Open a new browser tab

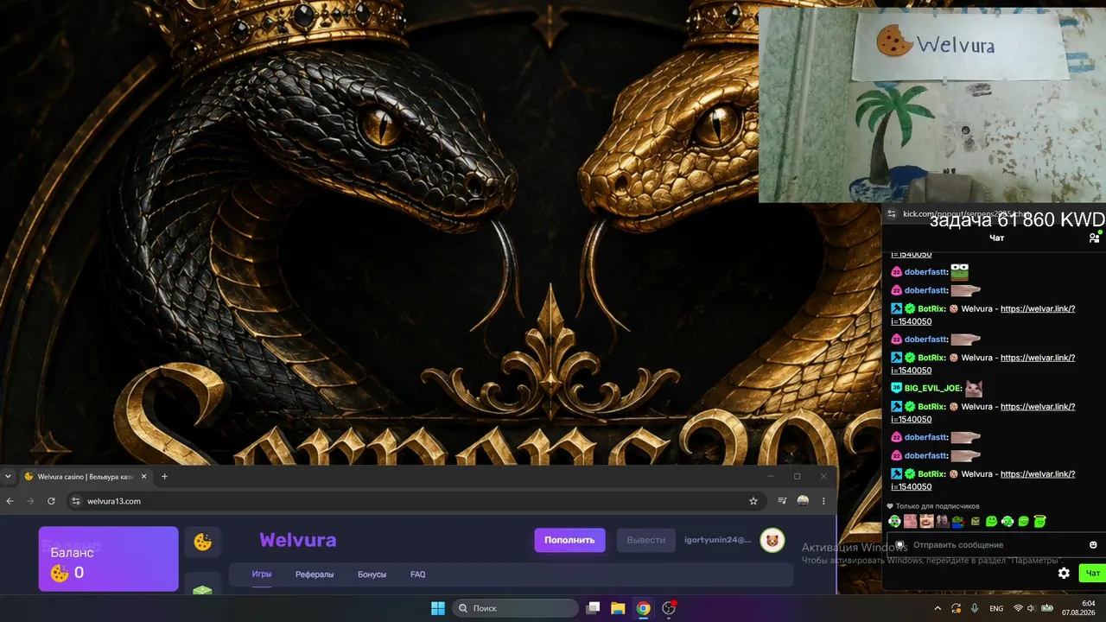coord(164,476)
